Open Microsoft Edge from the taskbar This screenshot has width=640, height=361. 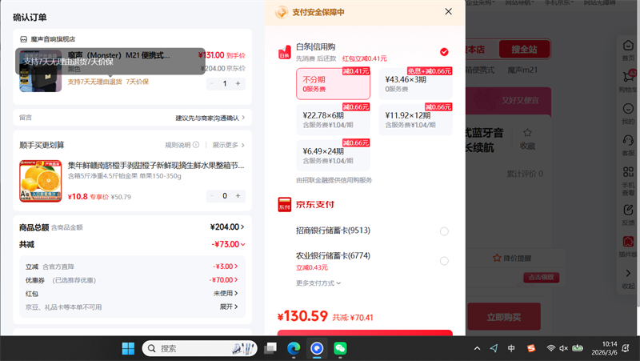(294, 348)
